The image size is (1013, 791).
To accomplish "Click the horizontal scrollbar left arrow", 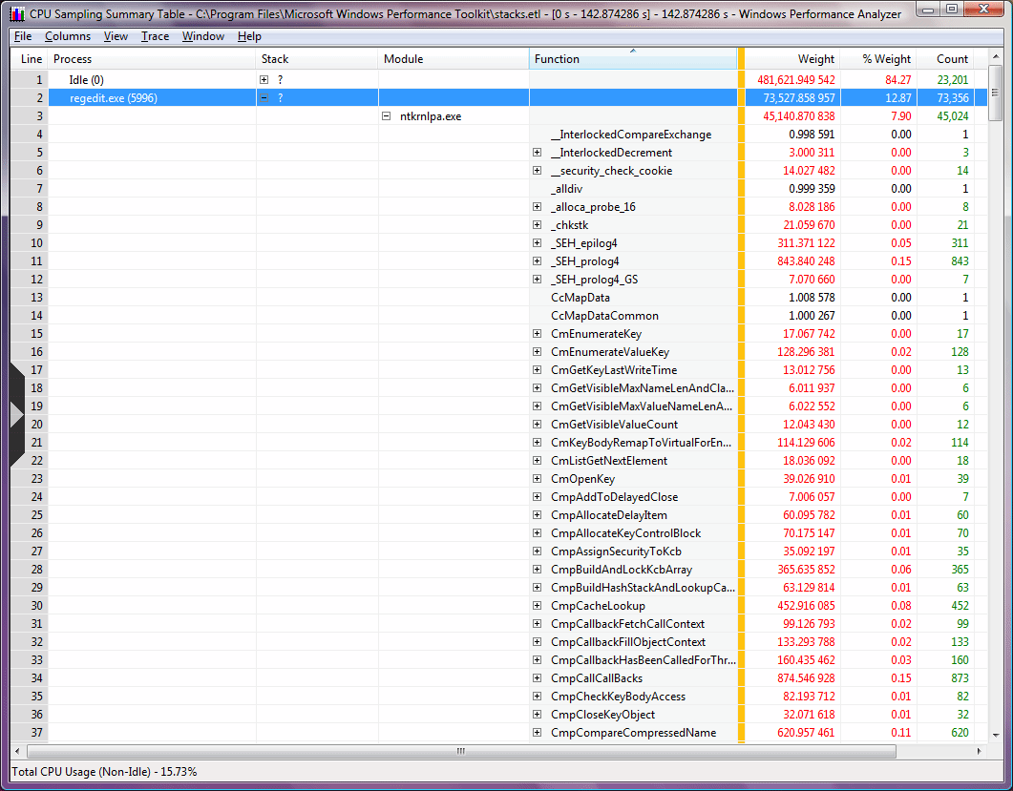I will 17,751.
